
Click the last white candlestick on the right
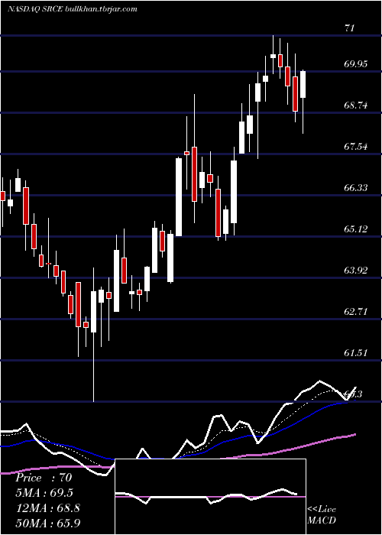(303, 84)
